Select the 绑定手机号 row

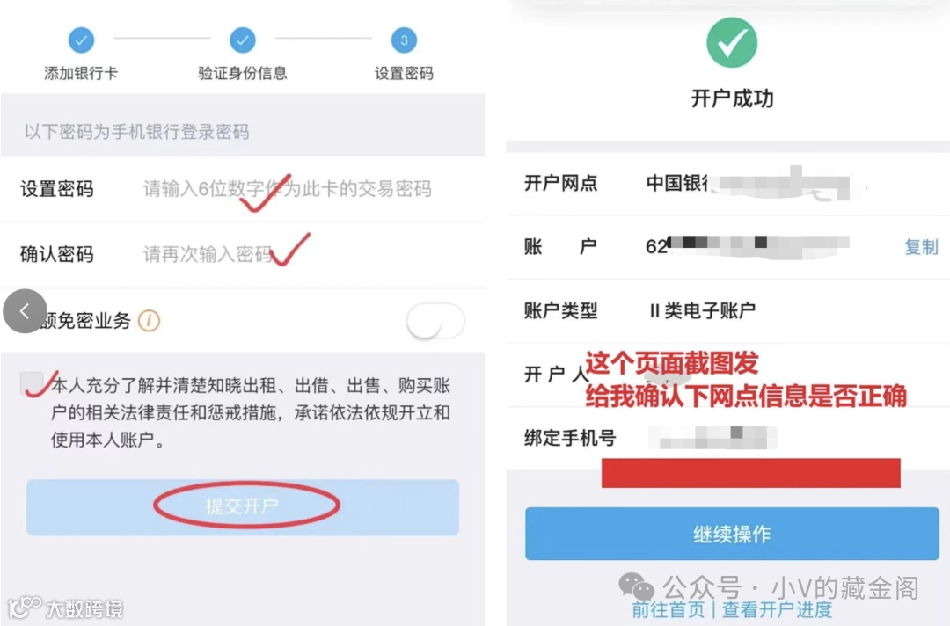(x=727, y=438)
